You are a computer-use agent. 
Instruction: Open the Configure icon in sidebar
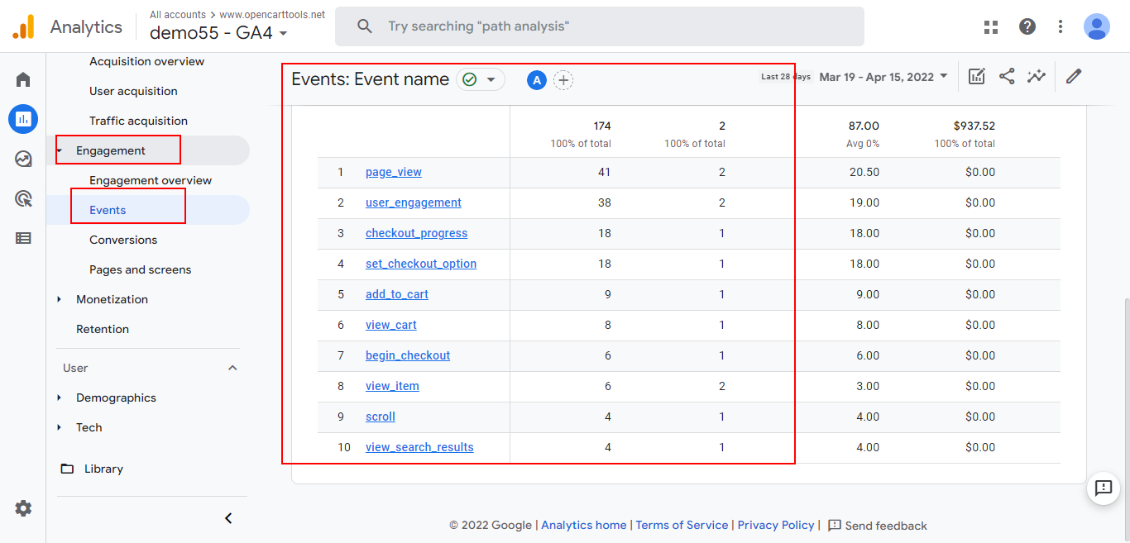pyautogui.click(x=22, y=237)
